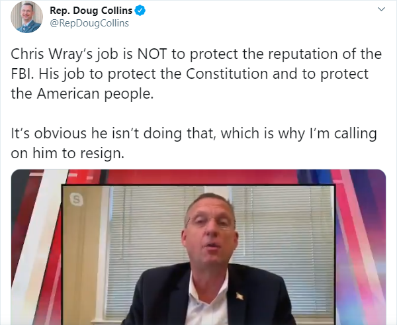Expand the tweet options chevron
The width and height of the screenshot is (397, 325).
[x=381, y=9]
